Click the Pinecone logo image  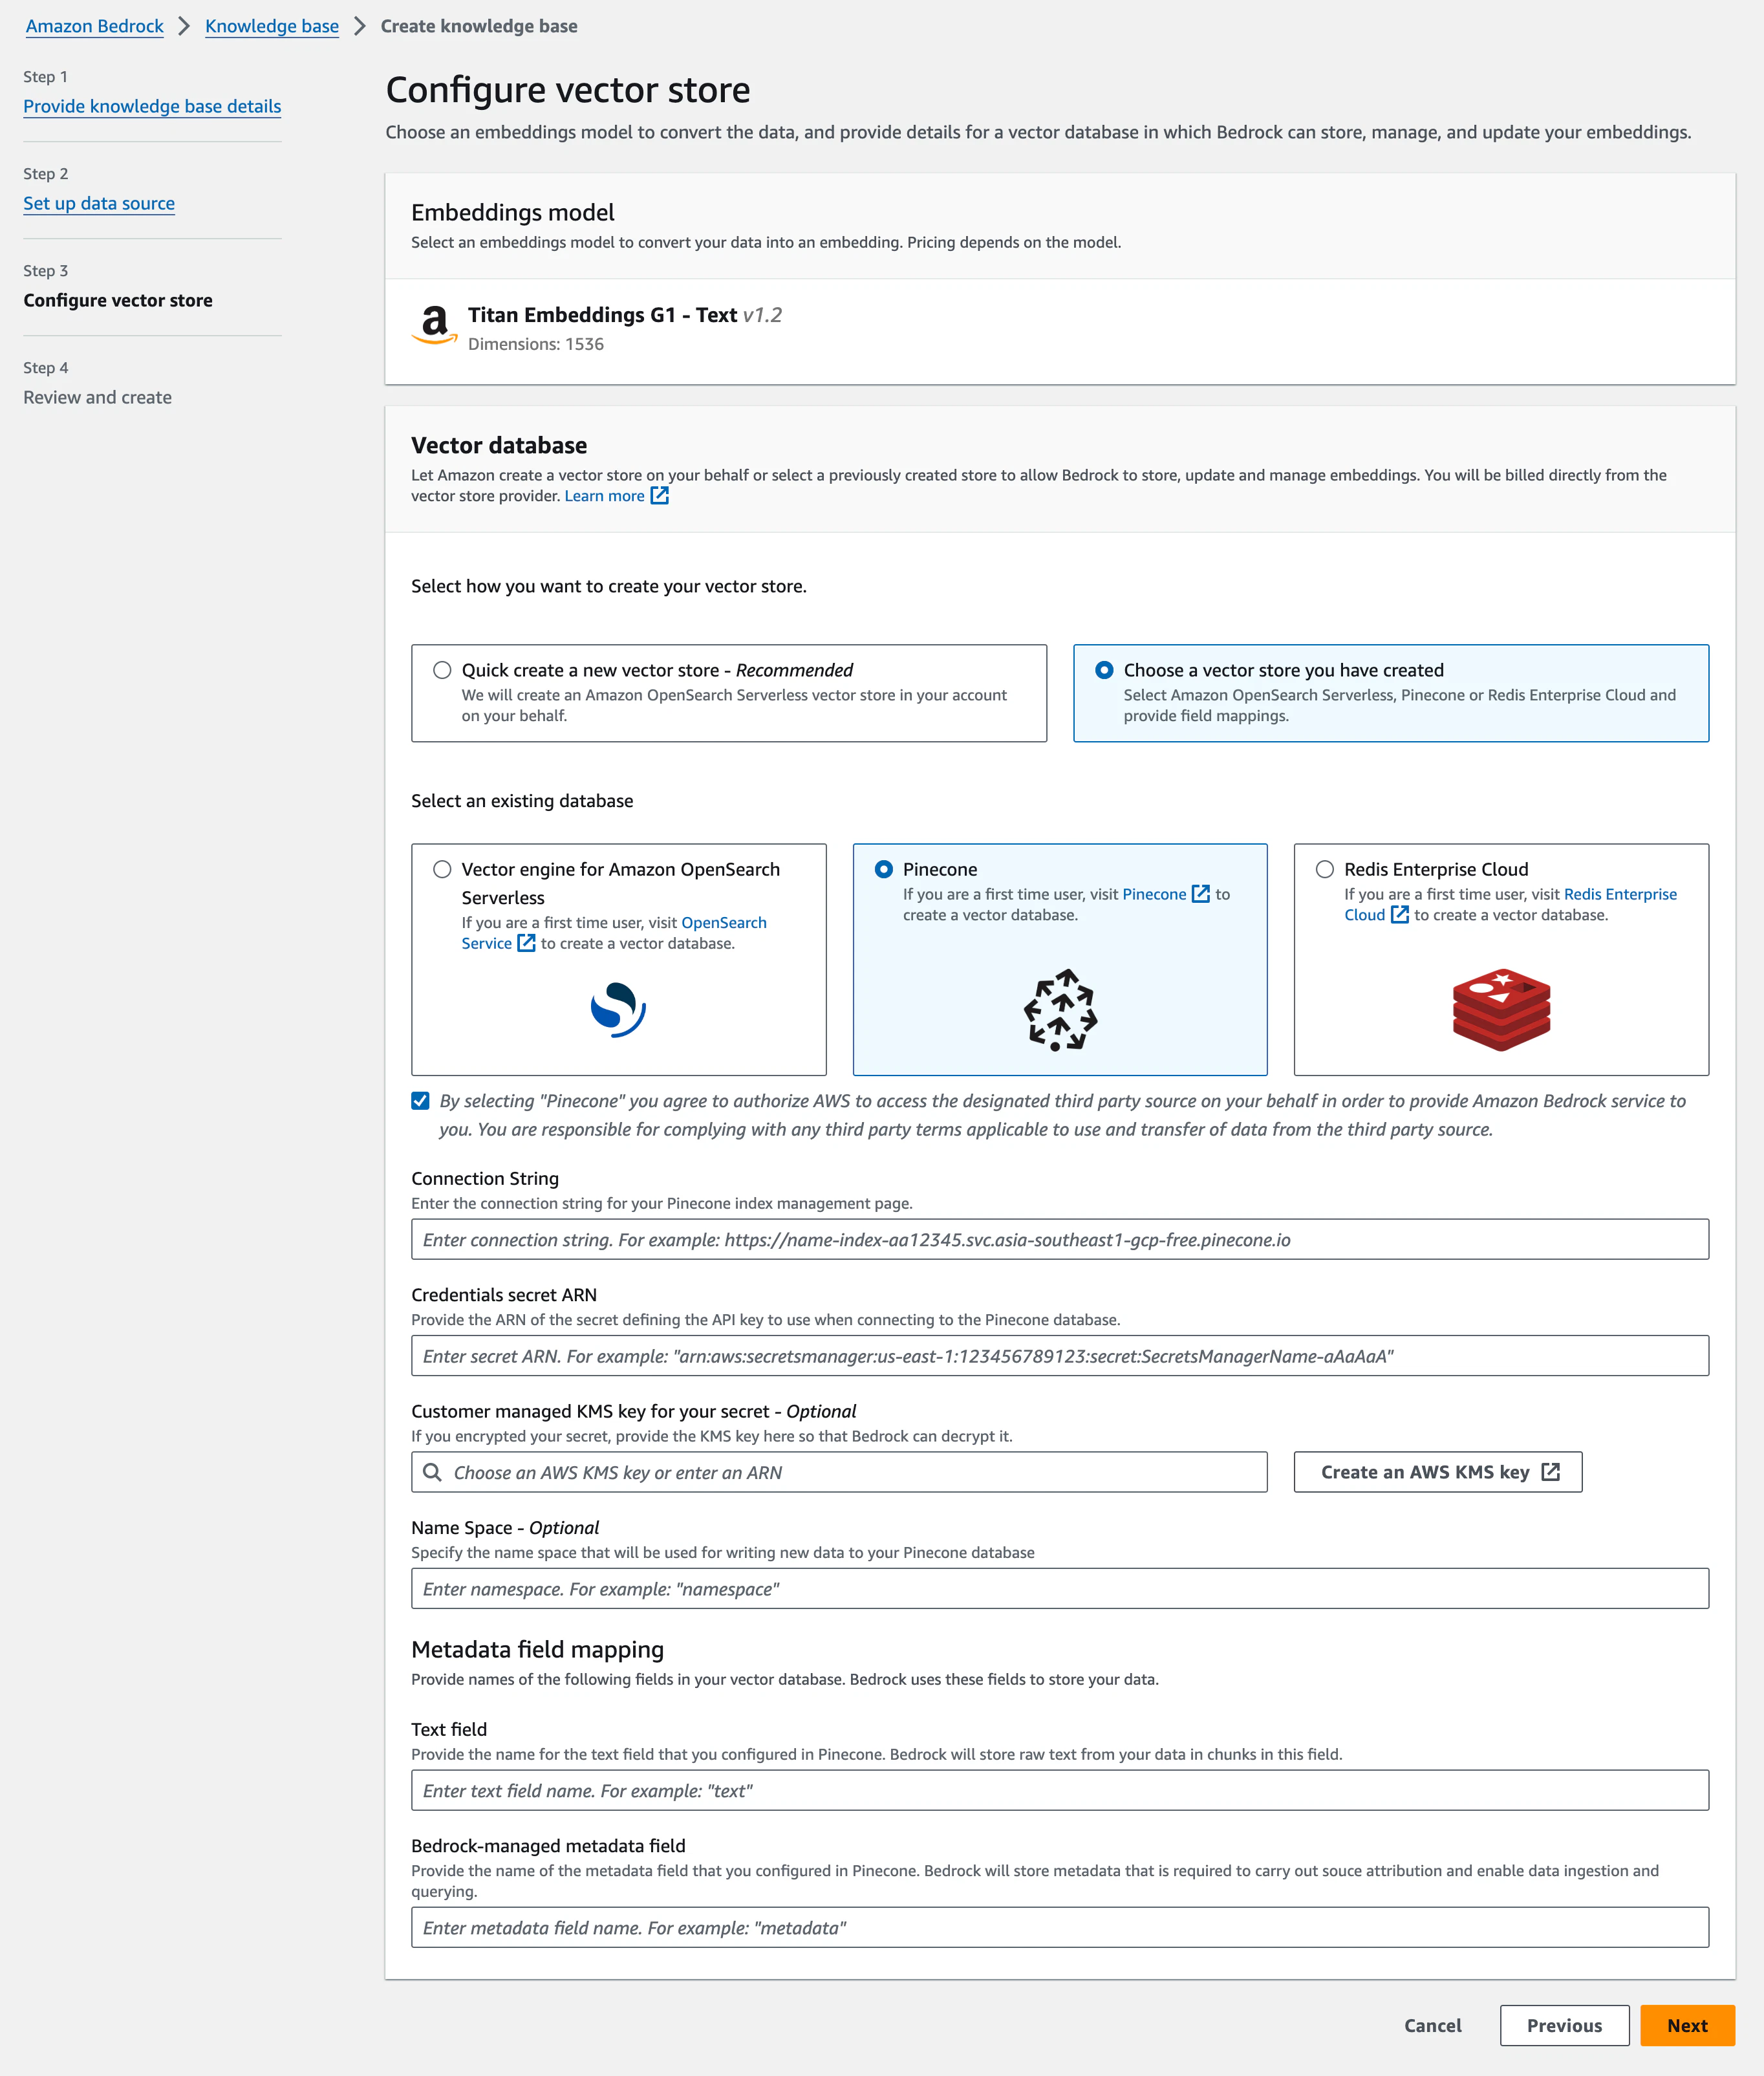point(1060,1009)
